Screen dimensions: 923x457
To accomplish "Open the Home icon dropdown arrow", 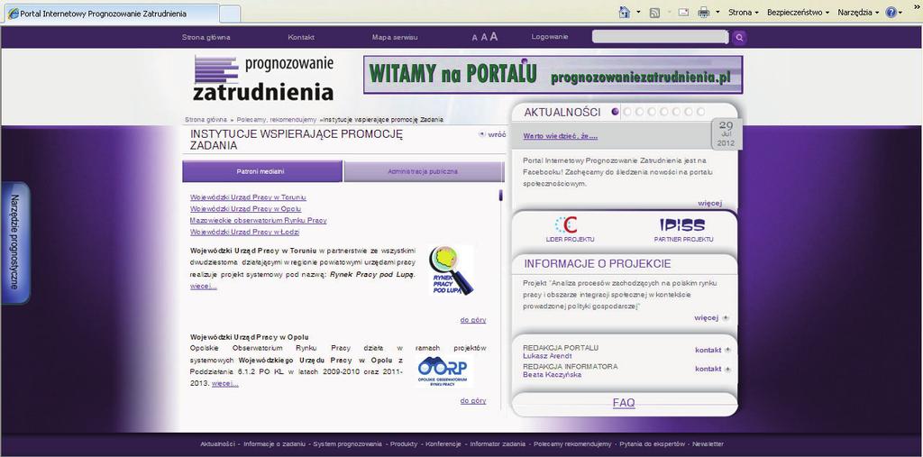I will tap(639, 13).
